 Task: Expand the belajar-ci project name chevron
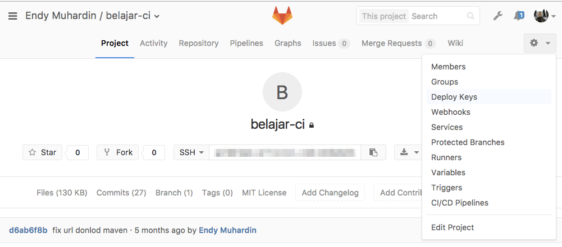point(157,16)
